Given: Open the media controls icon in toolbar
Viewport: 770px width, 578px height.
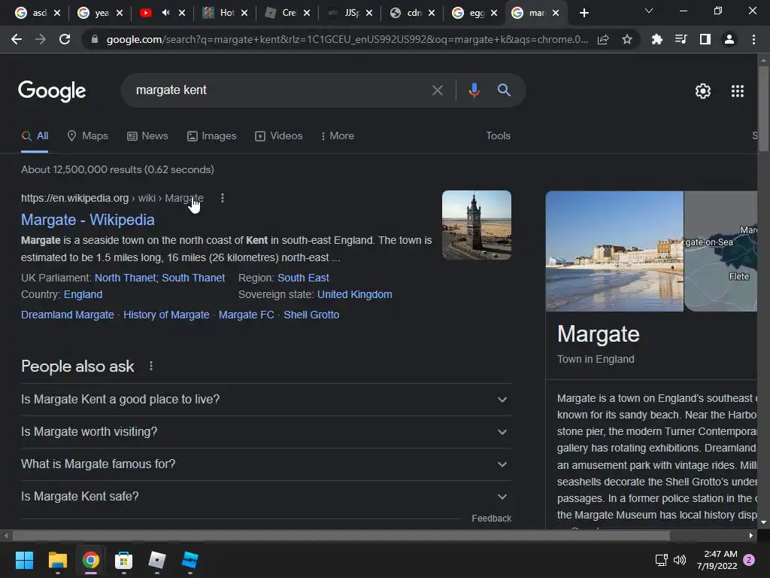Looking at the screenshot, I should tap(681, 39).
